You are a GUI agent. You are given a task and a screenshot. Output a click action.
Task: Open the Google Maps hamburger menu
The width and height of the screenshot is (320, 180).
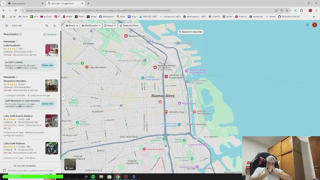(6, 25)
